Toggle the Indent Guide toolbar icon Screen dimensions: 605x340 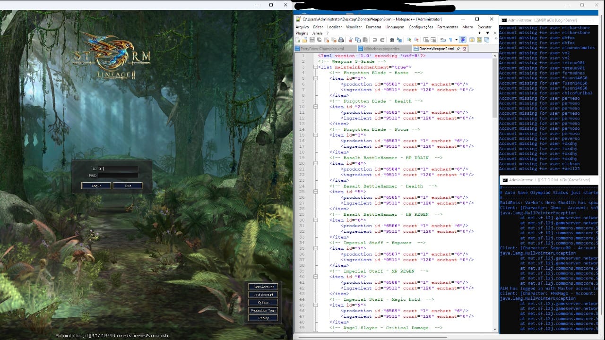click(x=463, y=40)
